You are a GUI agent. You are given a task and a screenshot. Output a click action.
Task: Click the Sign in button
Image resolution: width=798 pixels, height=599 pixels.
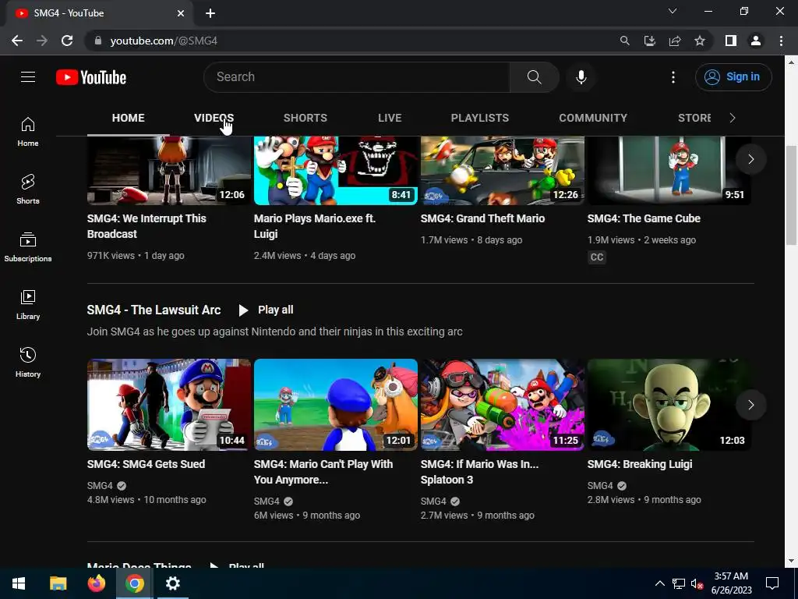[733, 77]
